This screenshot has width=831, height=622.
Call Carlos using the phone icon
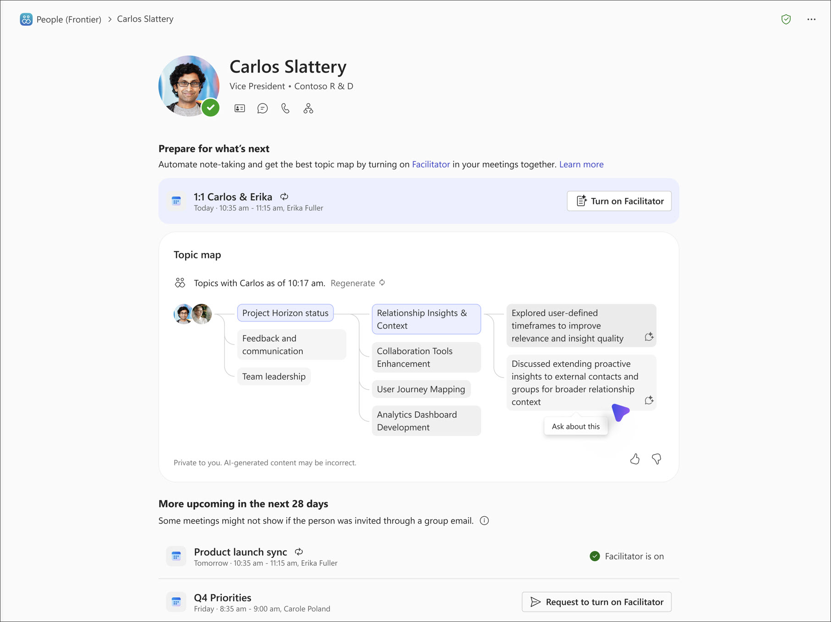[285, 108]
